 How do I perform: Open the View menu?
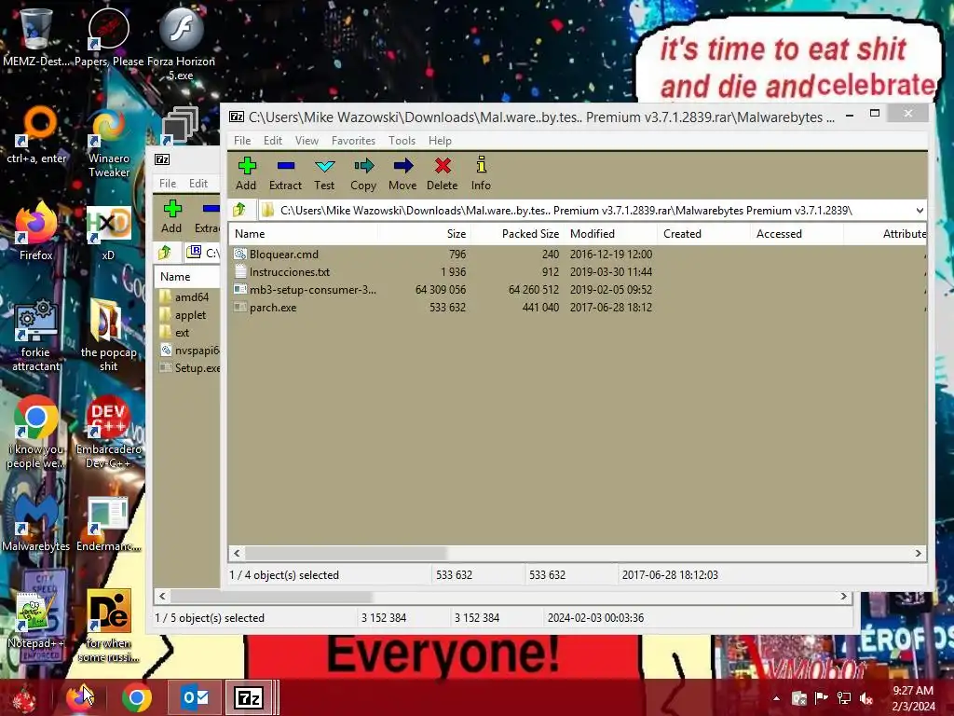coord(307,141)
